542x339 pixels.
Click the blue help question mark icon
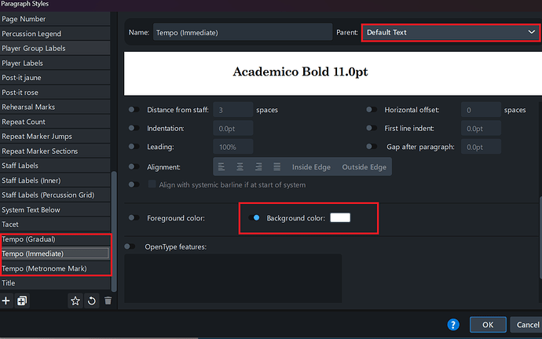[453, 324]
